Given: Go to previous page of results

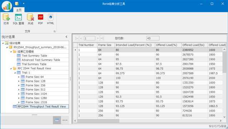Looking at the screenshot, I should coord(81,38).
